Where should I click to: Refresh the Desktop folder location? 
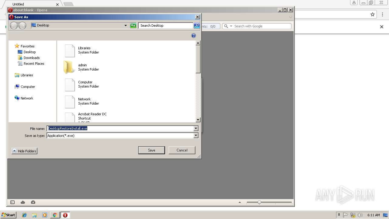(133, 26)
